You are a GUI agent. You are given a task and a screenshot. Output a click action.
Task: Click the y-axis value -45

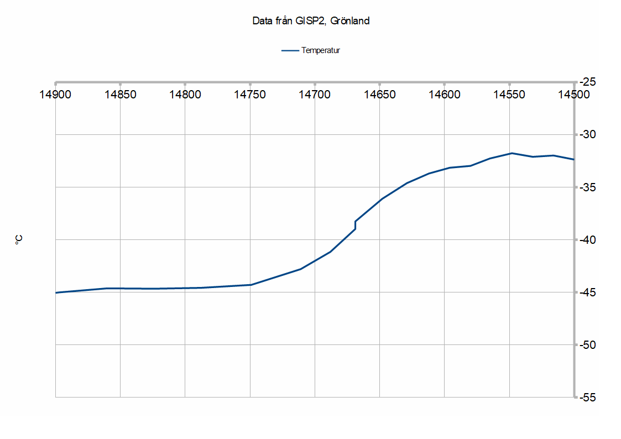(588, 292)
